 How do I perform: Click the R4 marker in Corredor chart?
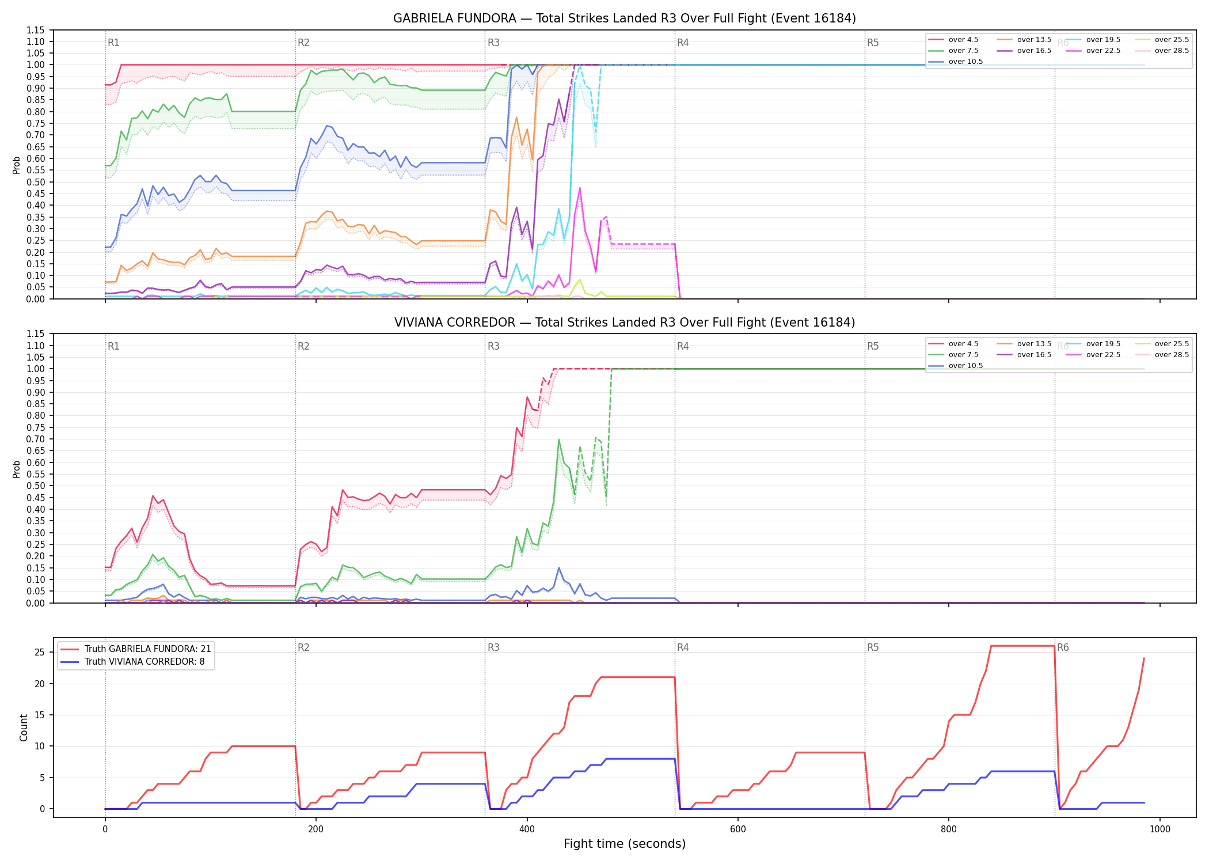pyautogui.click(x=683, y=346)
